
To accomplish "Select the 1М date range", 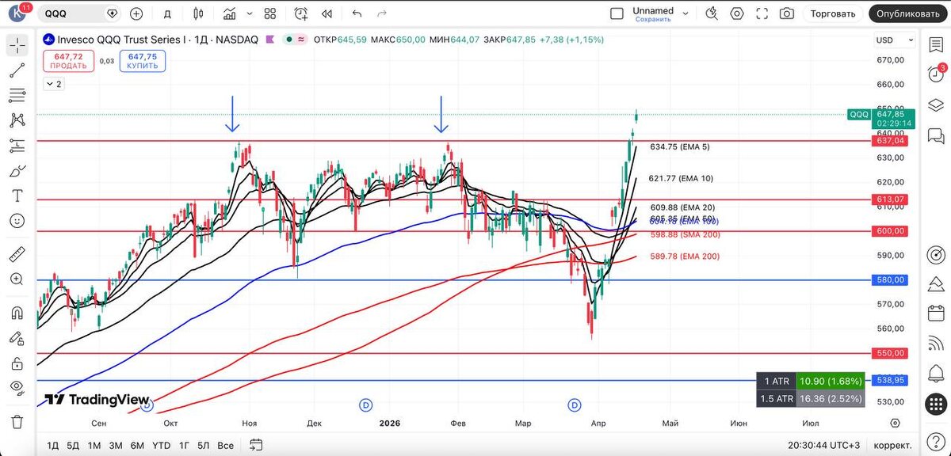I will (x=94, y=445).
